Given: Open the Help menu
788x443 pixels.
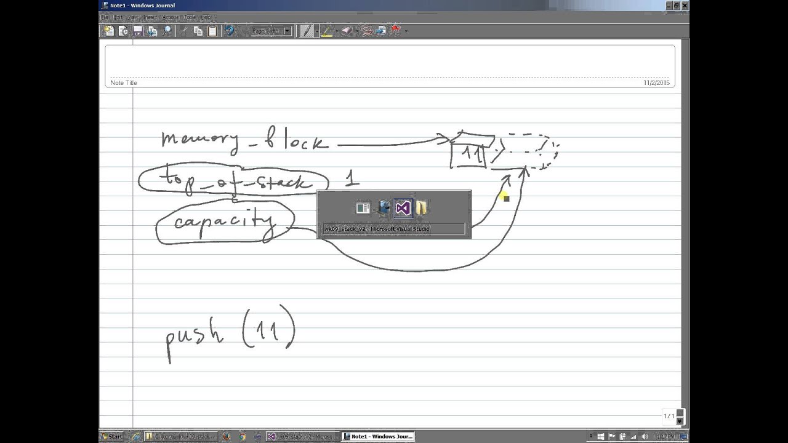Looking at the screenshot, I should pos(206,17).
